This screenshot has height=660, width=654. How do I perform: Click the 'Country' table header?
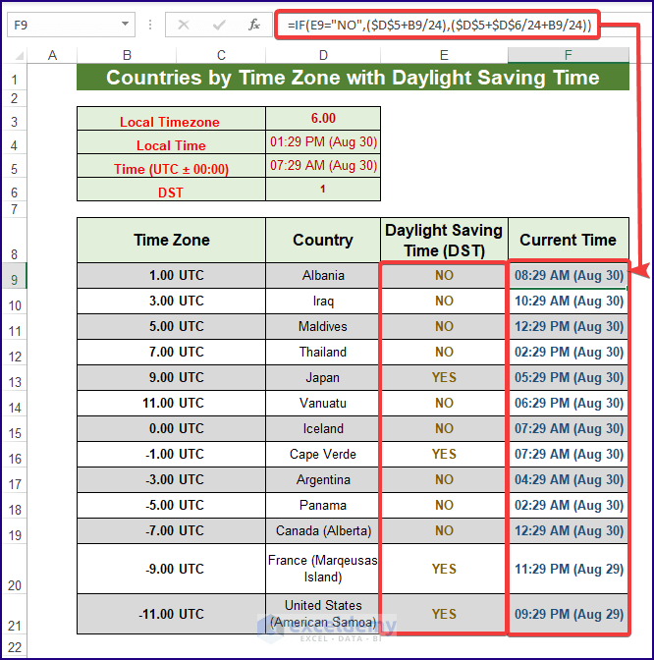[x=323, y=241]
